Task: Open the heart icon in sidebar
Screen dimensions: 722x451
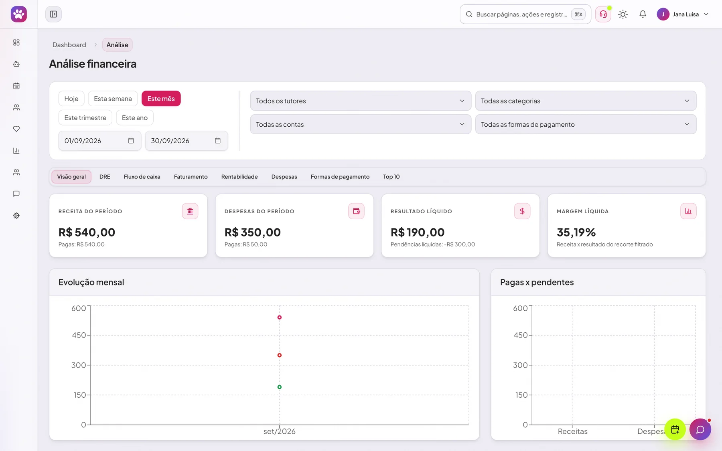Action: (16, 129)
